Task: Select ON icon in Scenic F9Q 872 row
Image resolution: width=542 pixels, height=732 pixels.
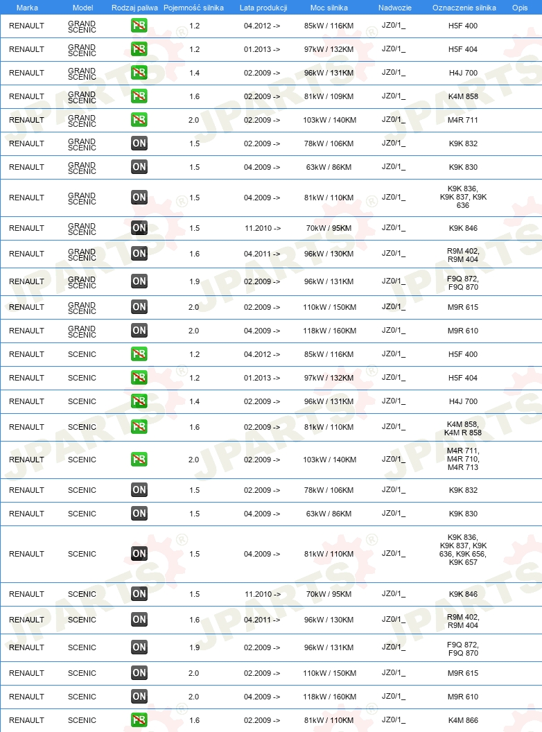Action: [139, 647]
